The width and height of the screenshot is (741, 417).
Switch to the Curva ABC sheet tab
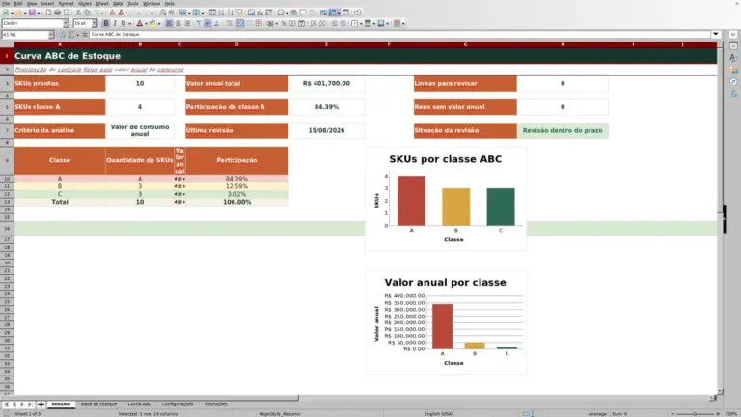(139, 404)
